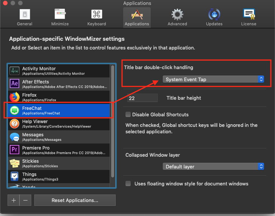This screenshot has width=275, height=216.
Task: Select the FreeChat list row
Action: tap(59, 110)
